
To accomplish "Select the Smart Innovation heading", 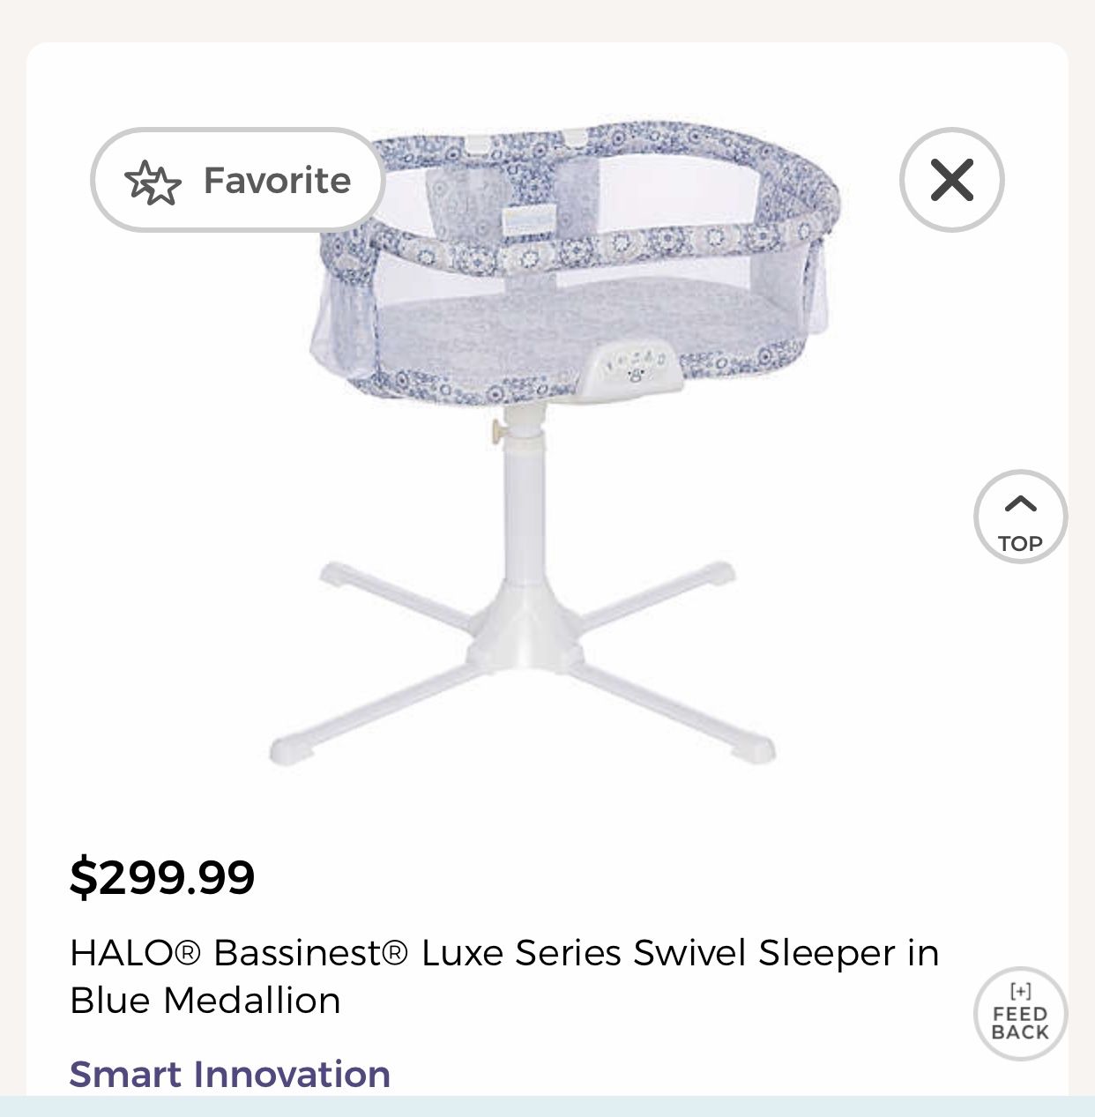I will tap(229, 1074).
